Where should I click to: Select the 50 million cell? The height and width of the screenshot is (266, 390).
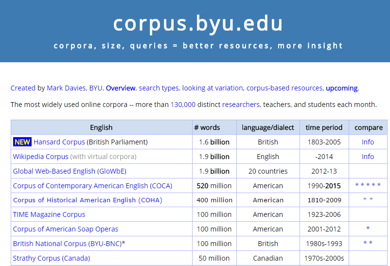click(x=214, y=258)
